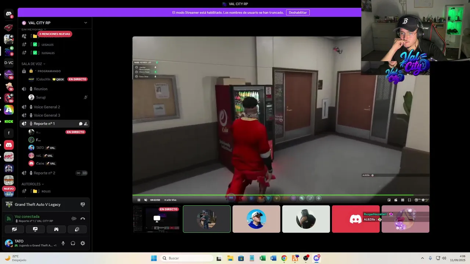Select the green-highlighted participant tile
This screenshot has height=264, width=470.
(207, 219)
